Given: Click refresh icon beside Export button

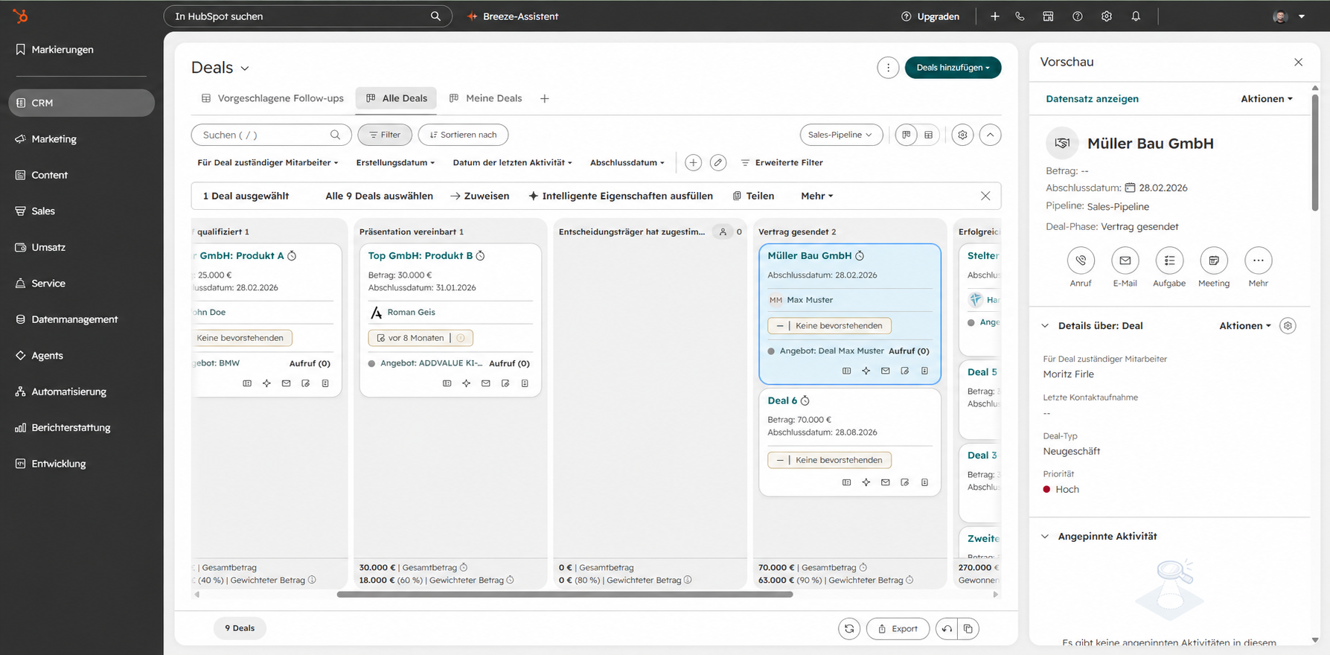Looking at the screenshot, I should click(x=849, y=629).
